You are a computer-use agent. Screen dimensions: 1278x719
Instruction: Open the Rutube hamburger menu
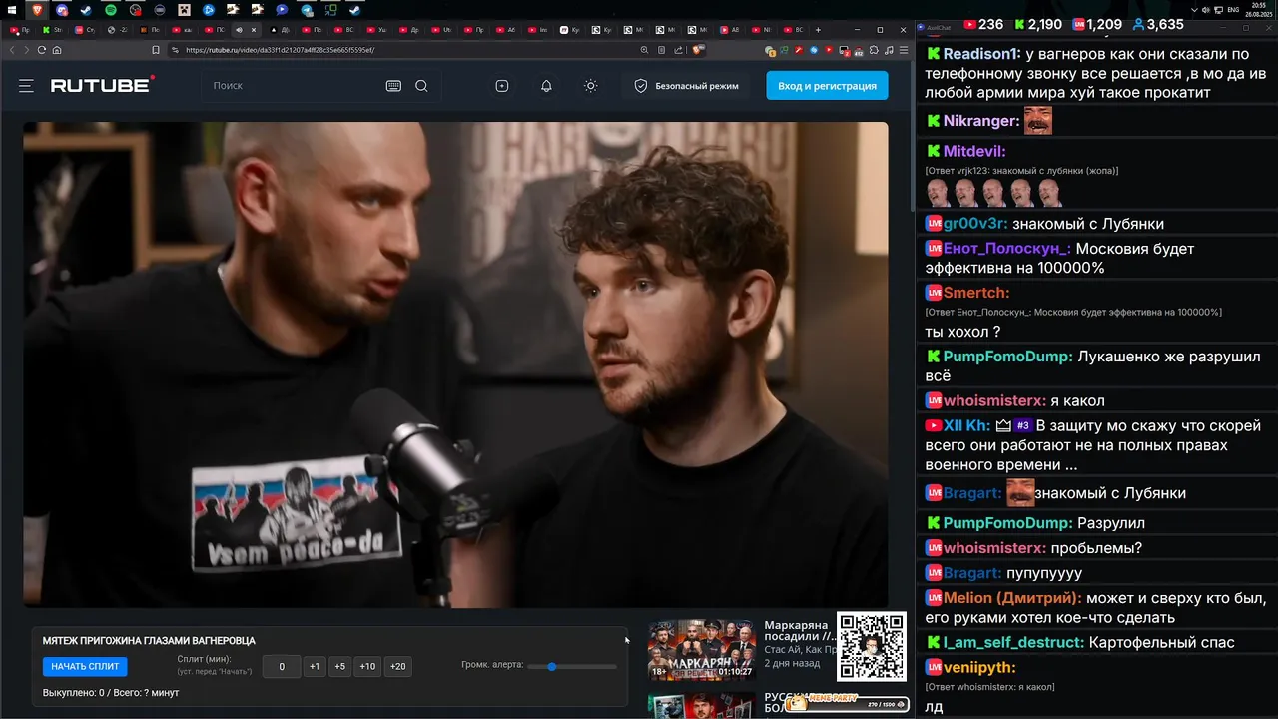[26, 86]
